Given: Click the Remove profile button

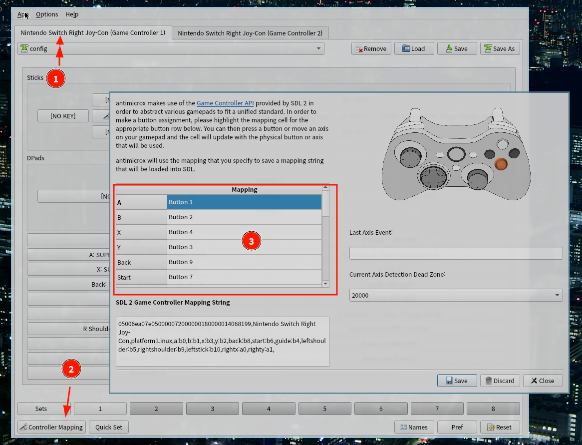Looking at the screenshot, I should pos(371,48).
